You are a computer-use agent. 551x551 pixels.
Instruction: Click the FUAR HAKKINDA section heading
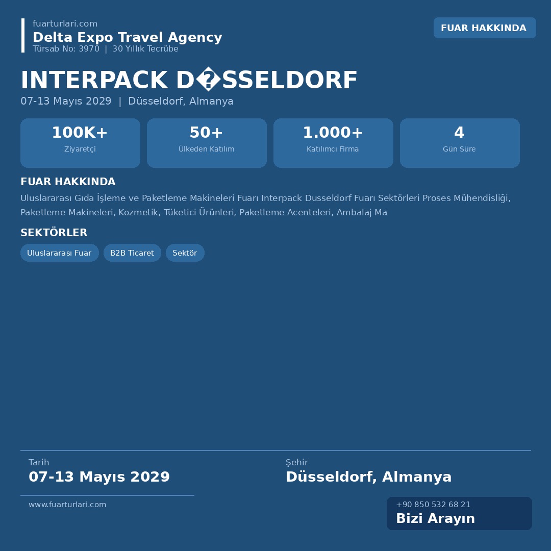click(68, 182)
